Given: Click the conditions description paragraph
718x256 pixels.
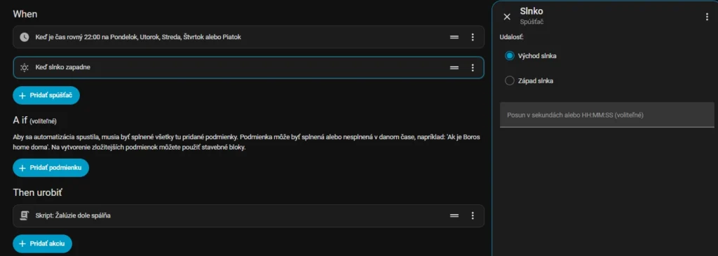Looking at the screenshot, I should point(246,143).
